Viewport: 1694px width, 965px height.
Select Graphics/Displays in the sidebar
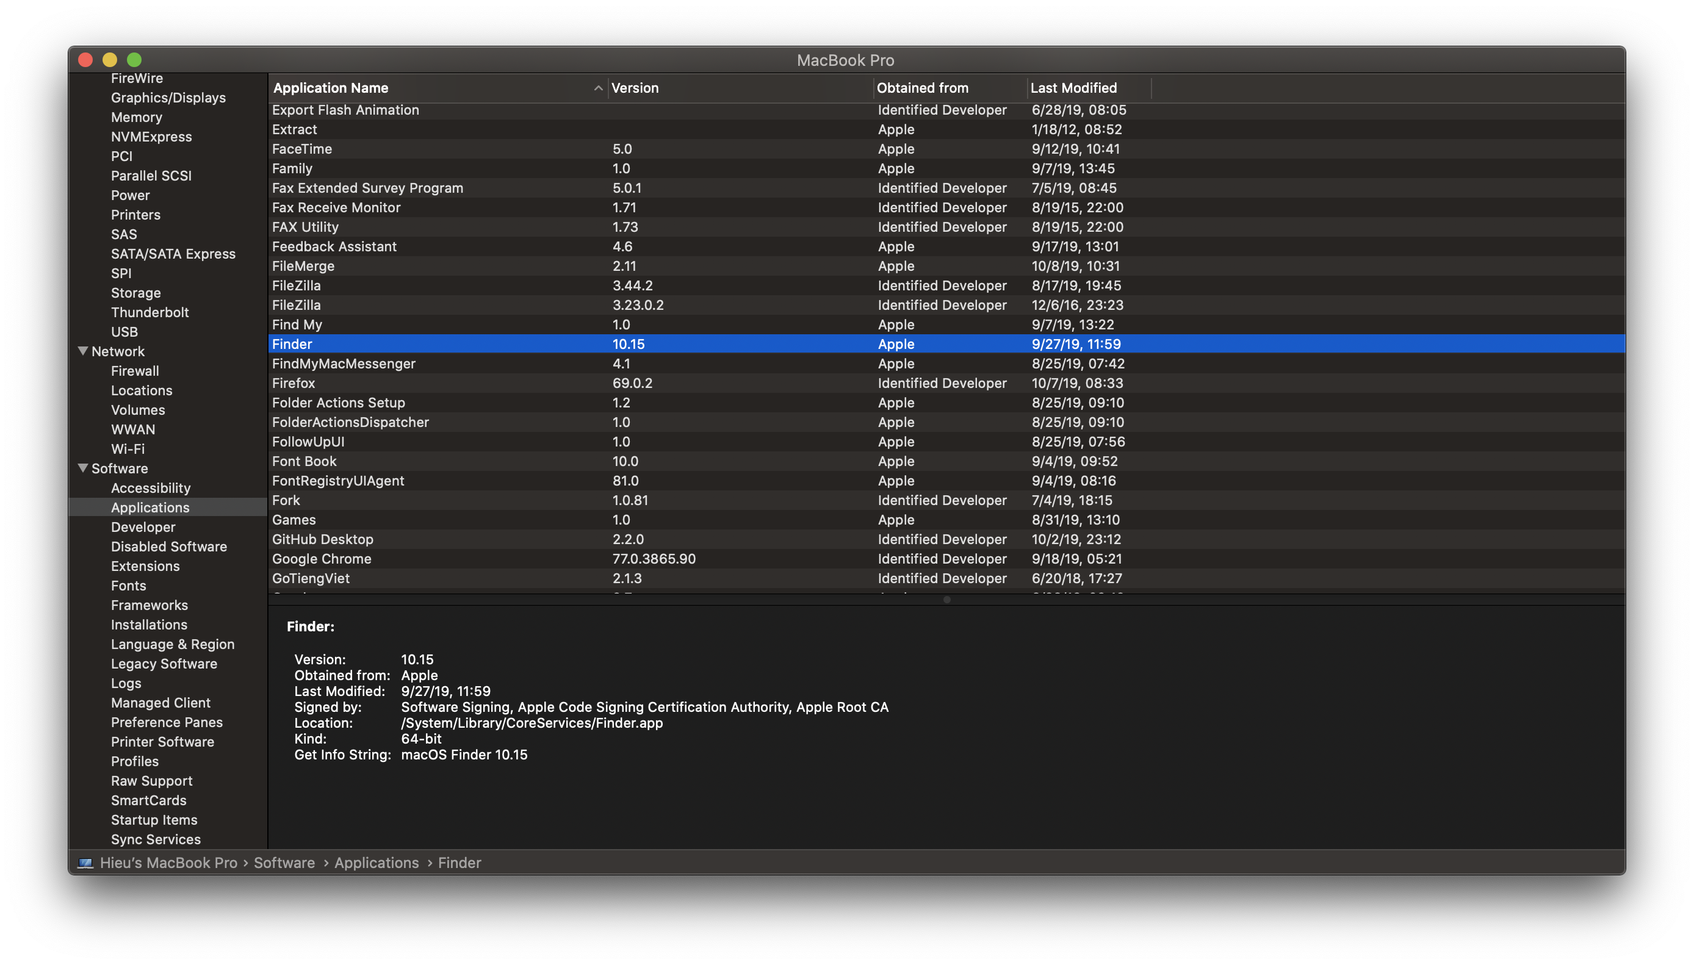[x=168, y=98]
